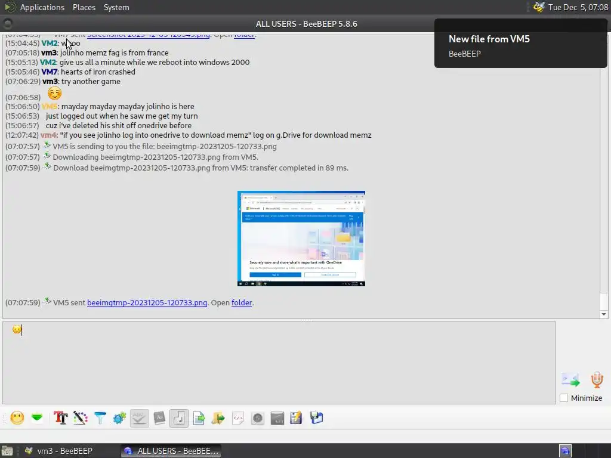Click the Applications menu arrow logo icon
This screenshot has width=611, height=458.
(10, 7)
